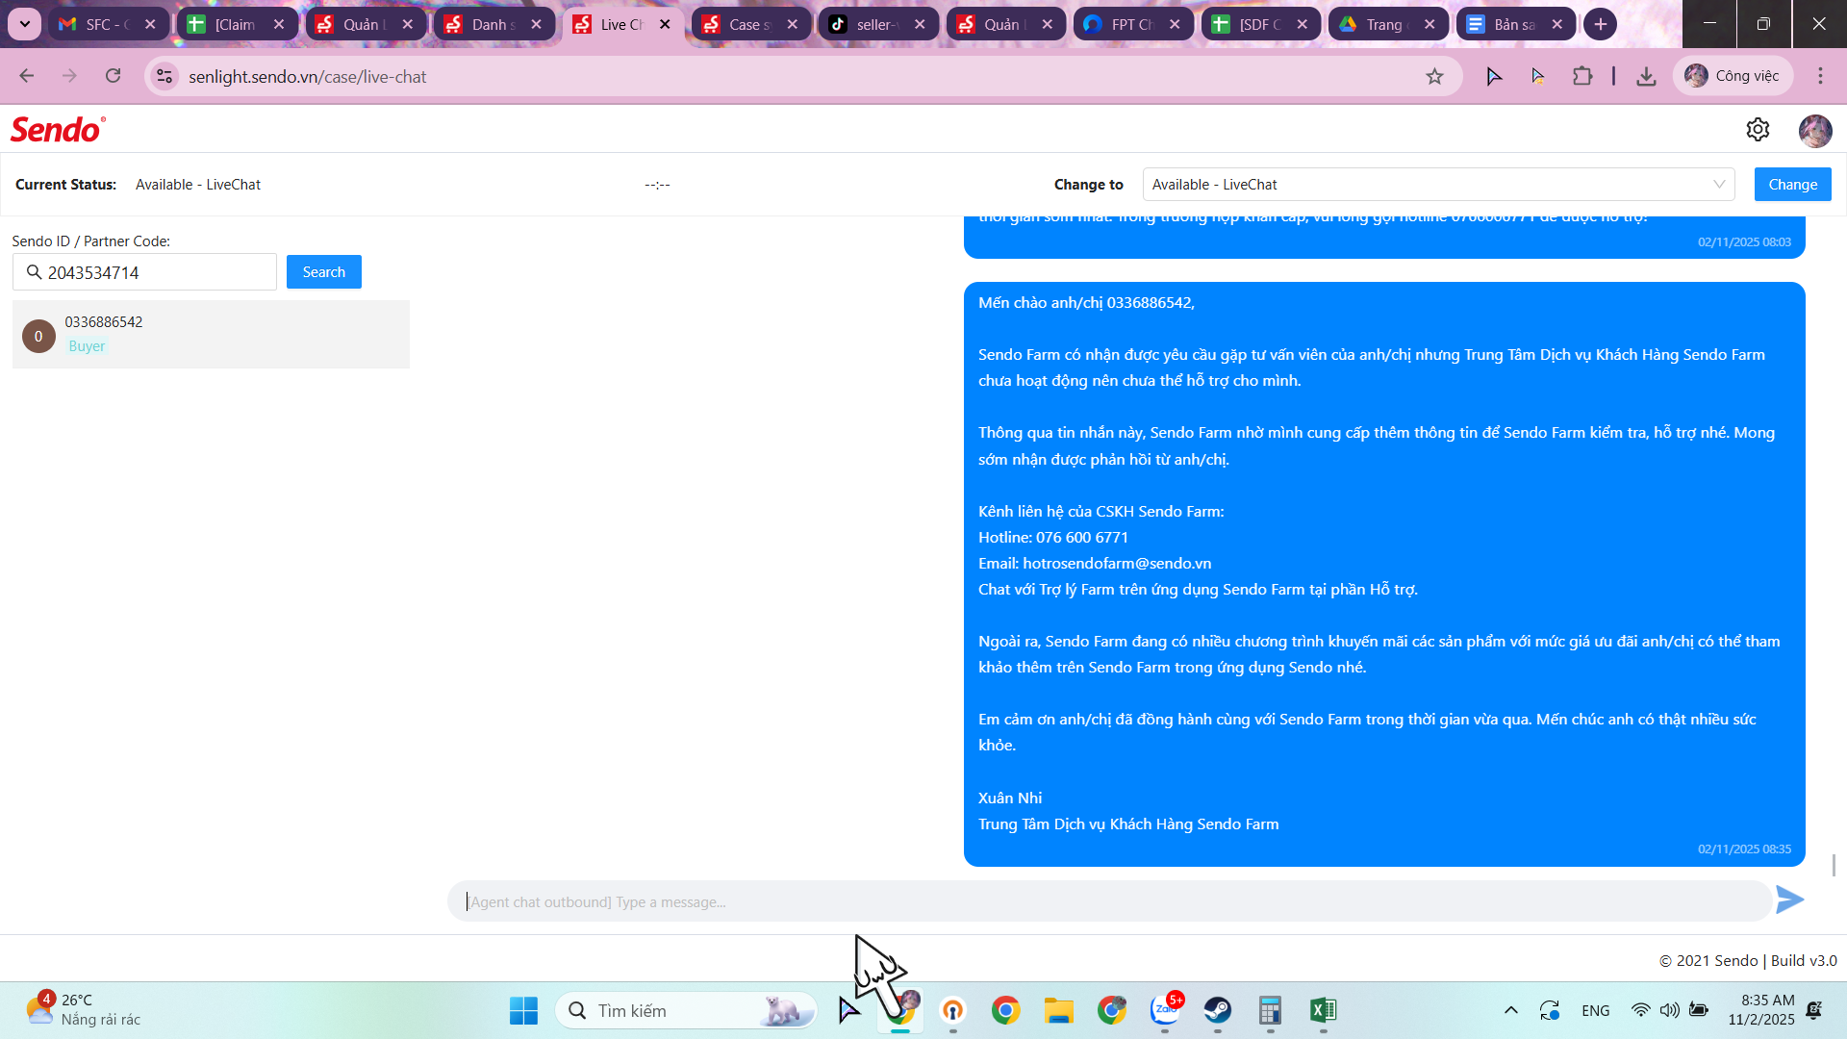
Task: View site information icon in address bar
Action: pyautogui.click(x=165, y=77)
